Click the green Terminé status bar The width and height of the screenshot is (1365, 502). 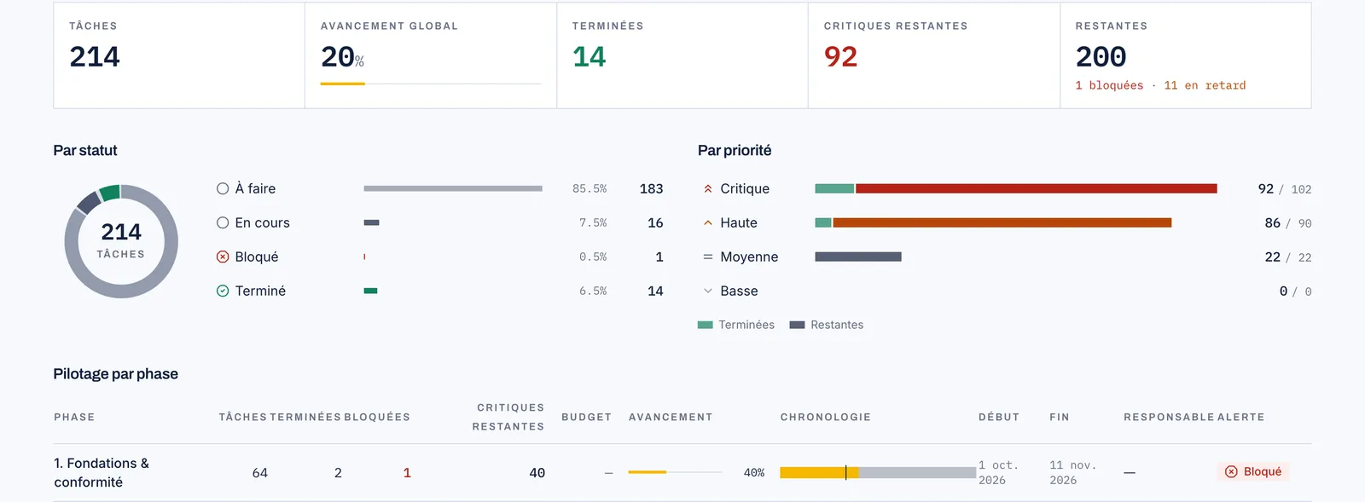click(x=370, y=291)
